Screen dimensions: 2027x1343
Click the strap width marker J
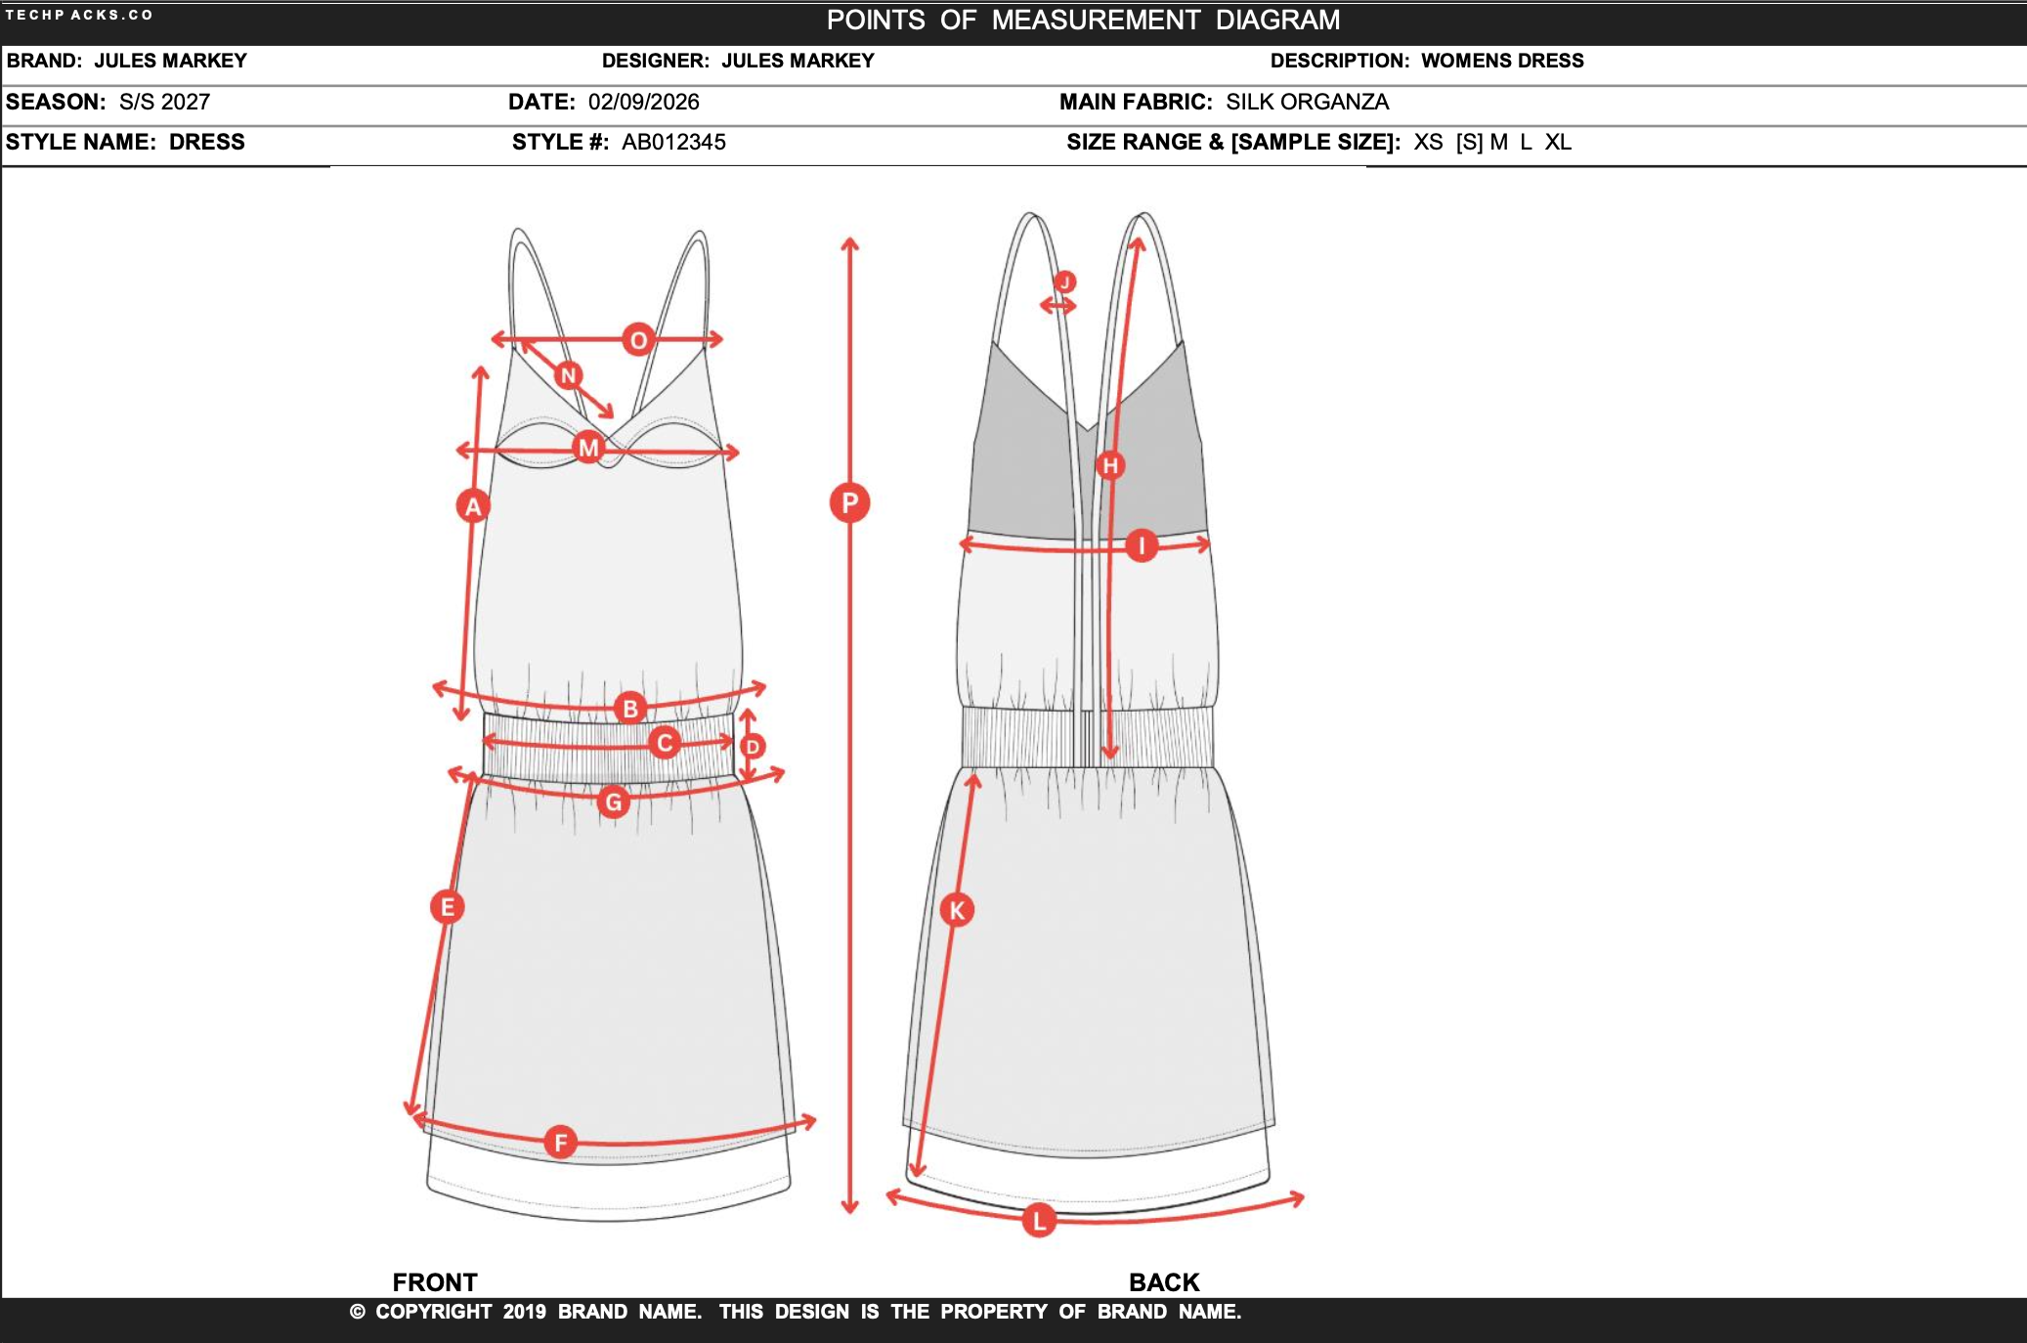click(1064, 282)
